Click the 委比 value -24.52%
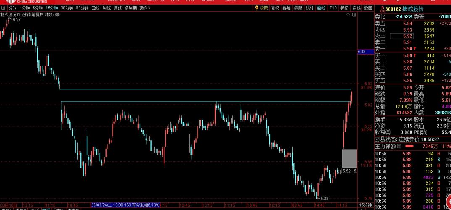The image size is (451, 210). [x=404, y=17]
